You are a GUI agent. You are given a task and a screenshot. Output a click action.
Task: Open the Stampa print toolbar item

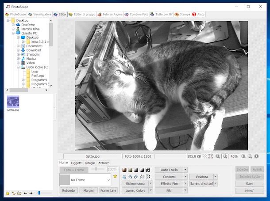point(182,15)
